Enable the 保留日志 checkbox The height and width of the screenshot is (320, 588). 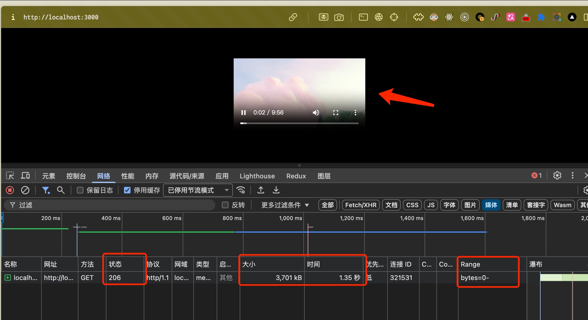click(80, 190)
